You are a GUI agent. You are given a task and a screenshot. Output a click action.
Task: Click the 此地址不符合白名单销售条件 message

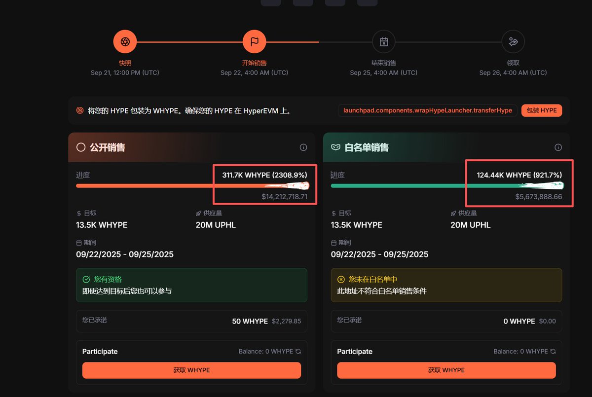pos(382,291)
